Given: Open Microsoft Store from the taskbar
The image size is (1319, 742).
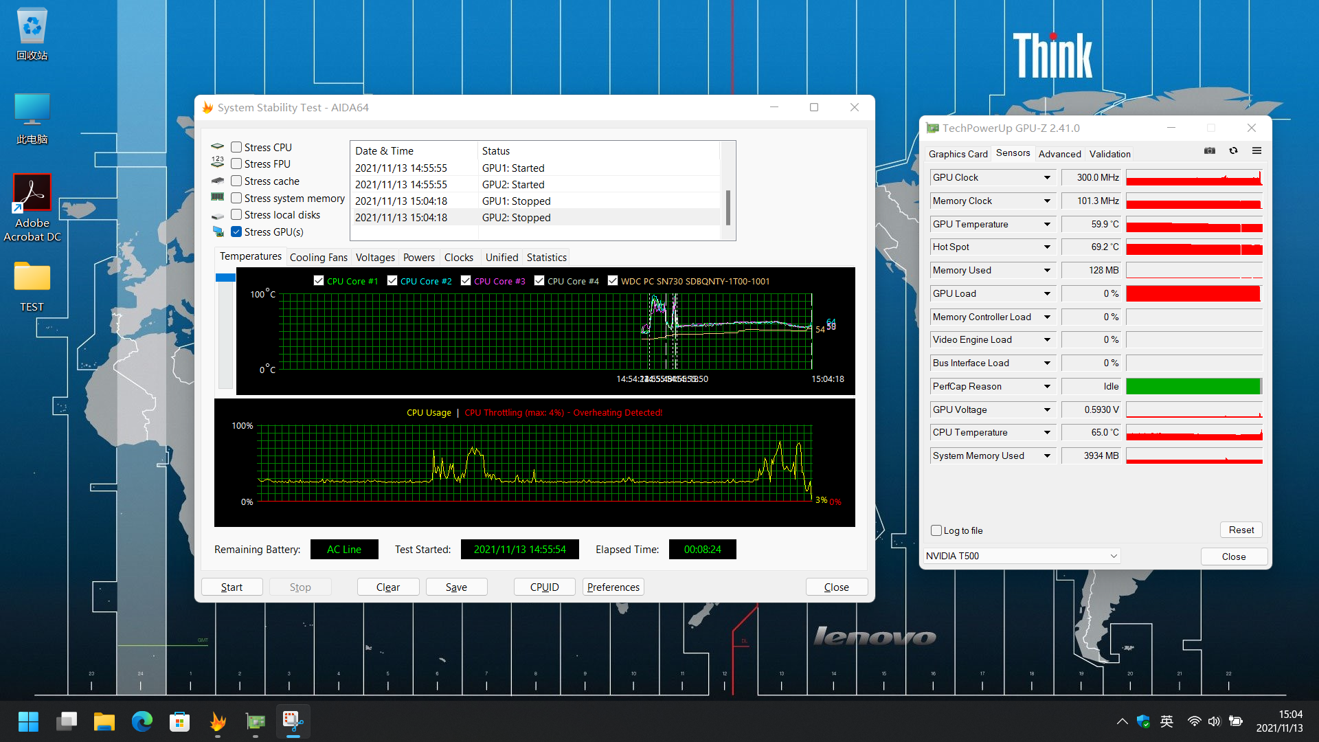Looking at the screenshot, I should pyautogui.click(x=180, y=721).
